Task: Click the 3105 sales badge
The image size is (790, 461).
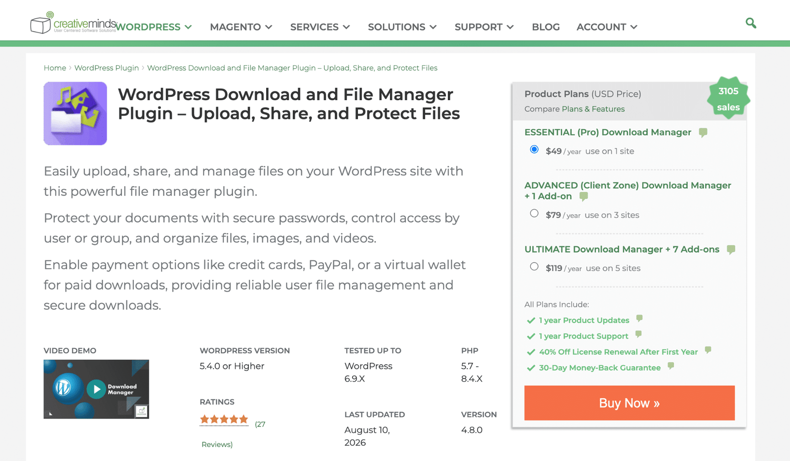Action: pyautogui.click(x=728, y=98)
